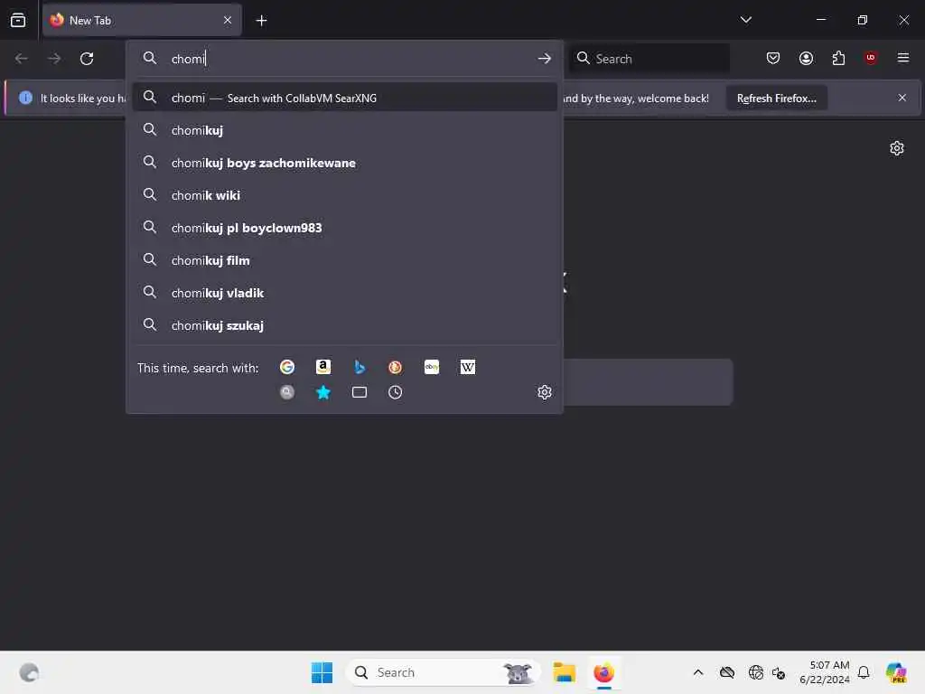Click the Go arrow in address bar
Image resolution: width=925 pixels, height=694 pixels.
[544, 59]
